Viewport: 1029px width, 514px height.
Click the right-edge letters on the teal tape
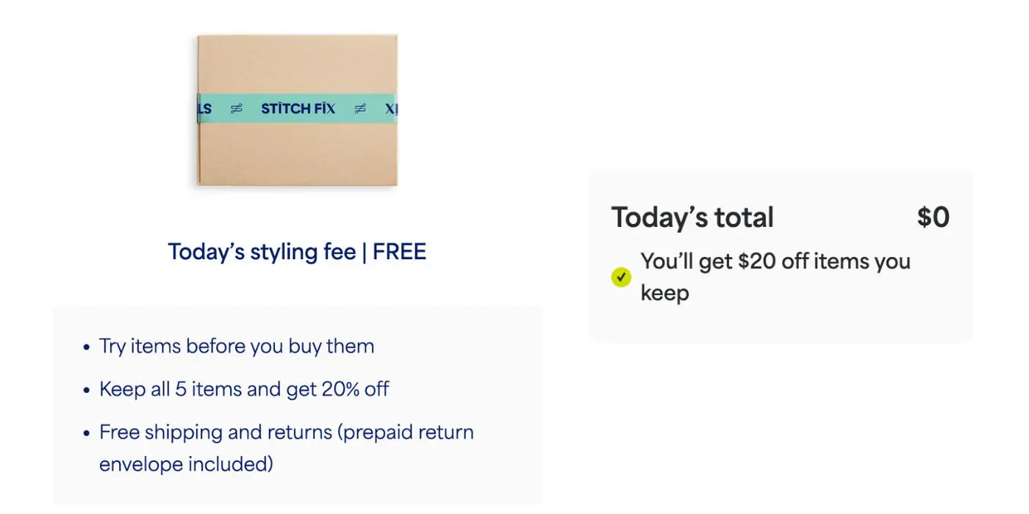(390, 109)
